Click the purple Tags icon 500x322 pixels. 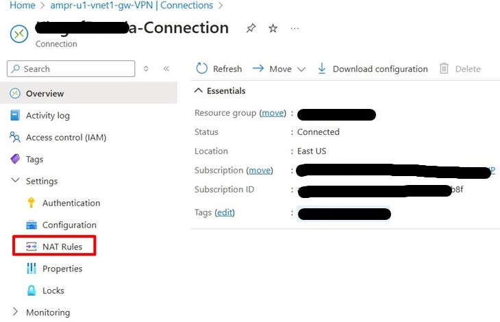[x=15, y=159]
